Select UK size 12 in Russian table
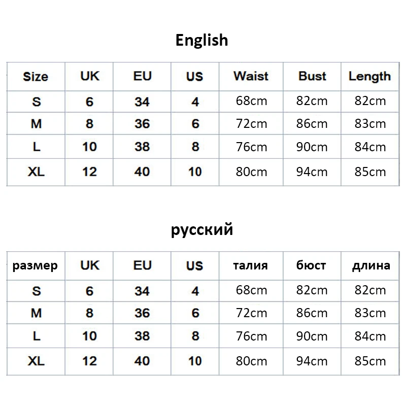 (x=89, y=361)
